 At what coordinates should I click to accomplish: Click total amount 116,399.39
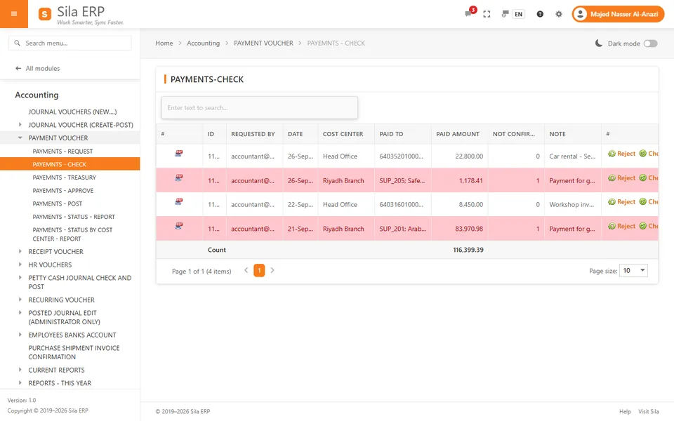coord(468,250)
